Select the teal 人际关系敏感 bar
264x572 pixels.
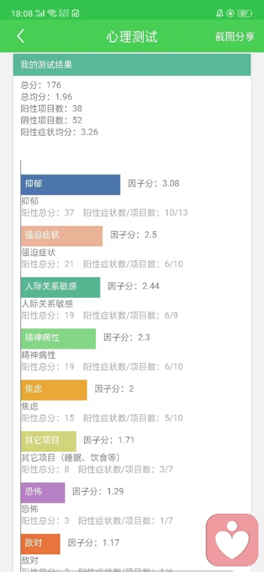(61, 288)
